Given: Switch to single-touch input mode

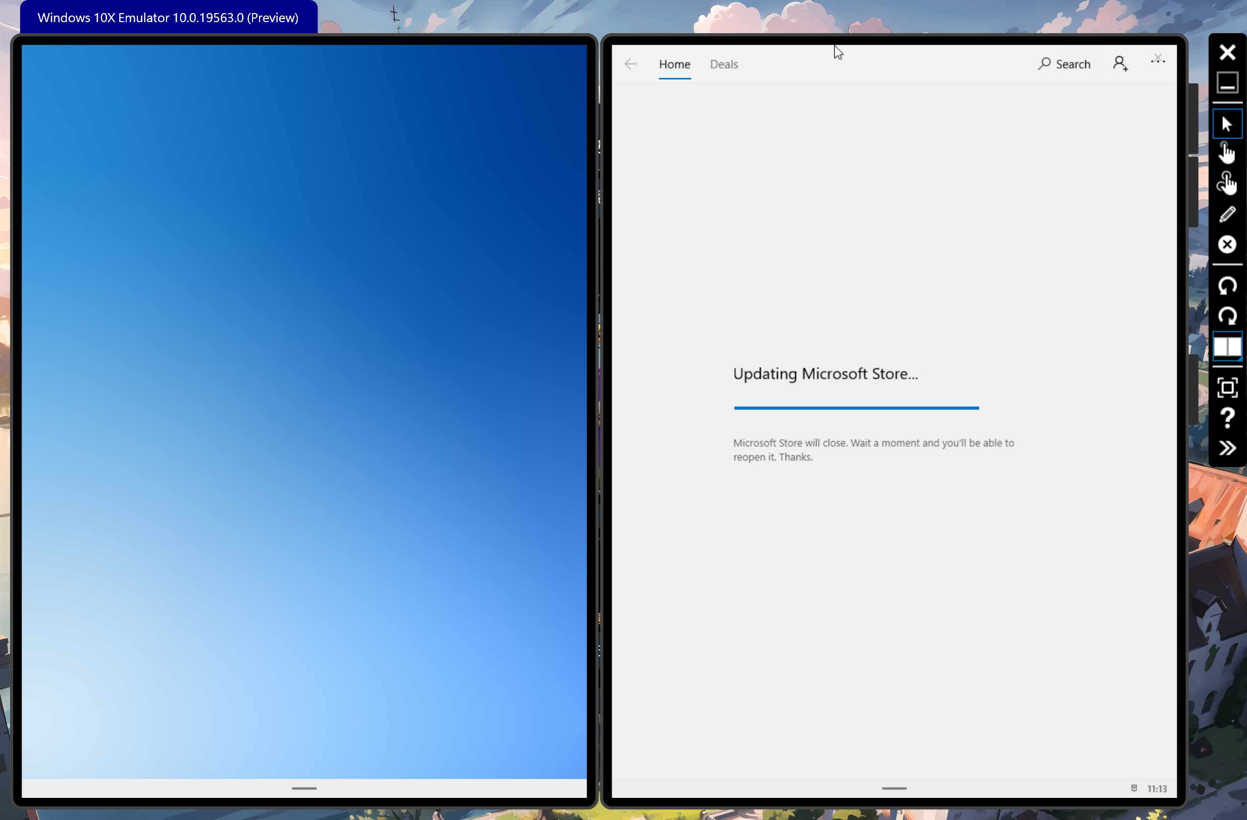Looking at the screenshot, I should pyautogui.click(x=1226, y=153).
